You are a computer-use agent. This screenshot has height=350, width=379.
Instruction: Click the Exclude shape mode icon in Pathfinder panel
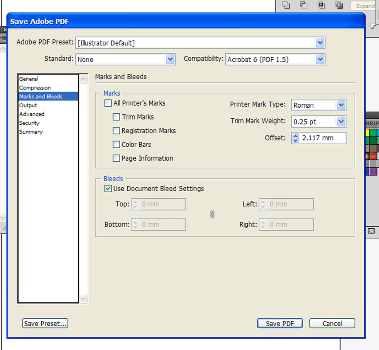[339, 5]
